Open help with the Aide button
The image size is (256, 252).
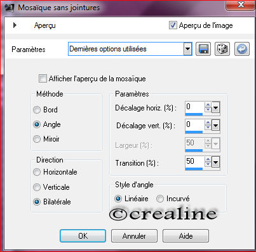(185, 235)
